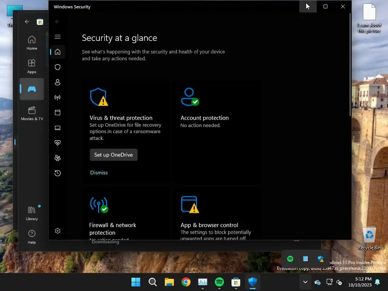Select the Recycle Bin desktop icon
388x291 pixels.
[369, 238]
